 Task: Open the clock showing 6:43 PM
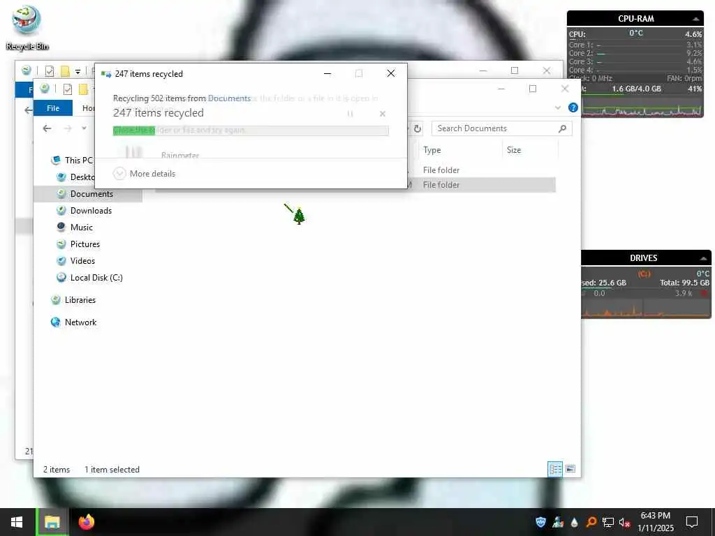click(655, 522)
